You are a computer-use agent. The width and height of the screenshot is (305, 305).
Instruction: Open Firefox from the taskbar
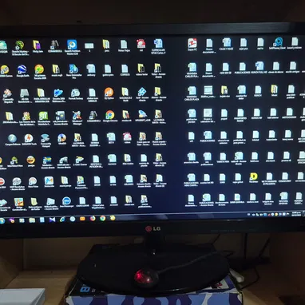tap(93, 219)
